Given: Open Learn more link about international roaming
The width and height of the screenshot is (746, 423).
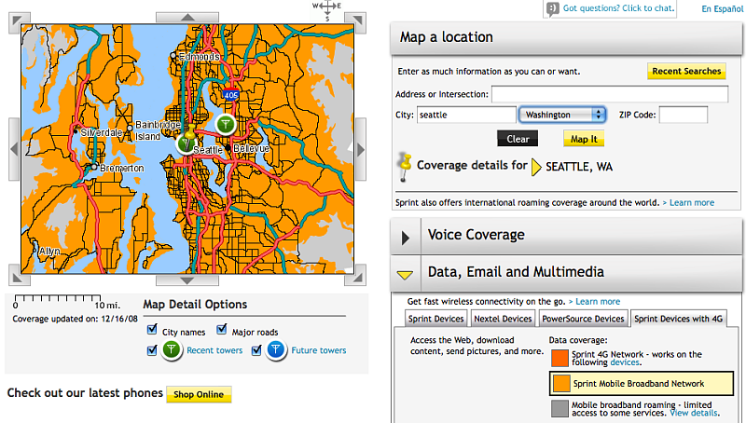Looking at the screenshot, I should 692,202.
